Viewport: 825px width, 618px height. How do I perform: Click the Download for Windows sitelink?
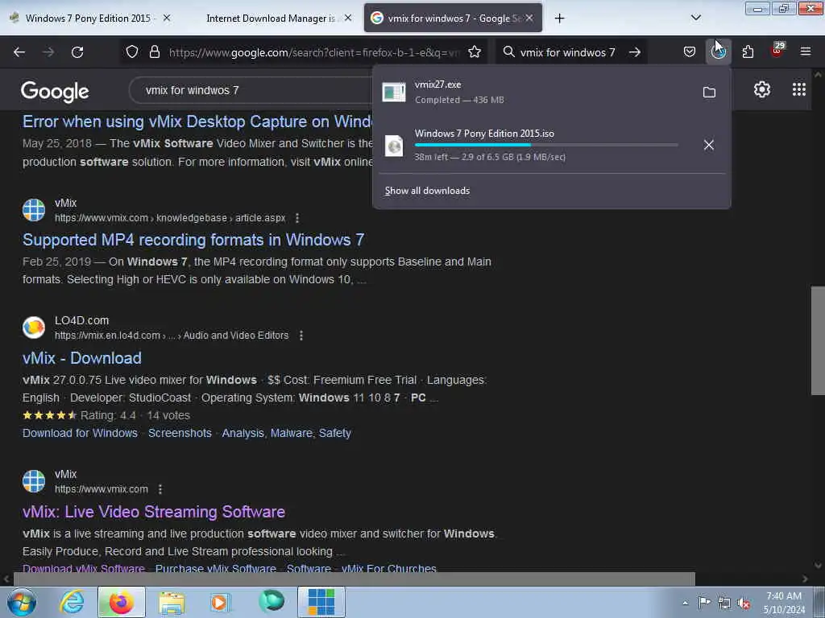click(x=80, y=433)
